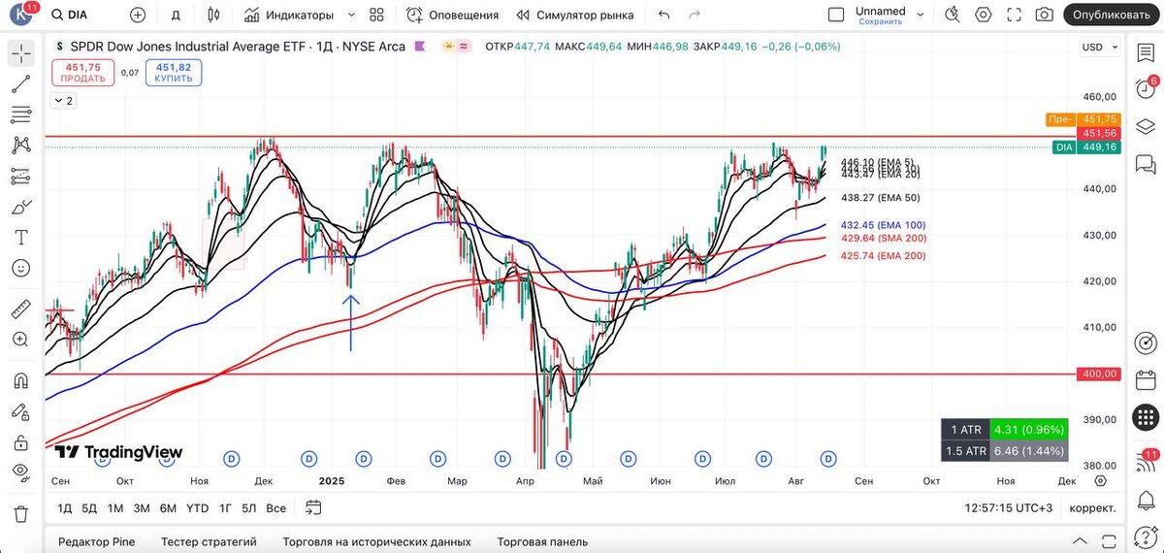Click the ПРОДАТЬ 451,75 sell button
Viewport: 1164px width, 553px height.
(x=83, y=72)
